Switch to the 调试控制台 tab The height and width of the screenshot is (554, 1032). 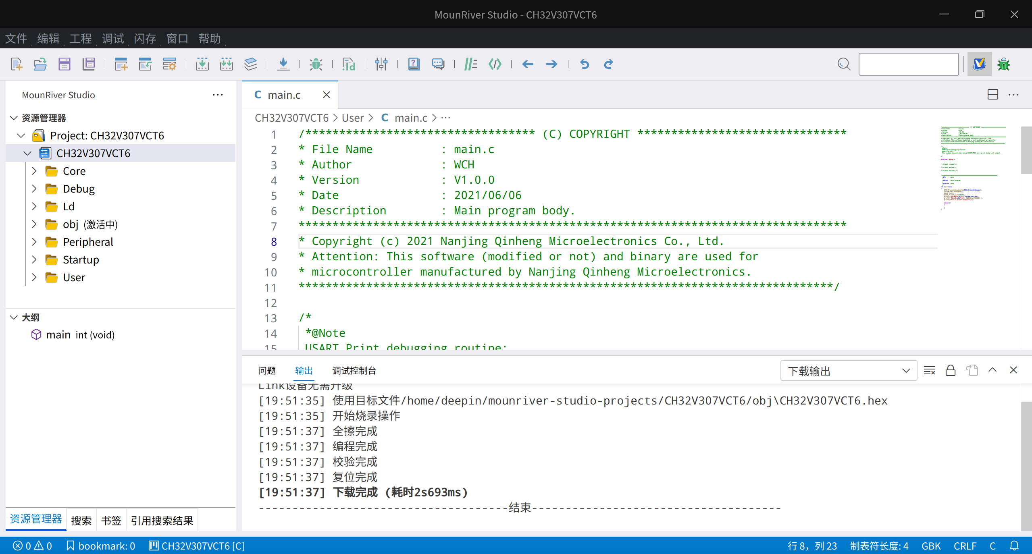(354, 371)
